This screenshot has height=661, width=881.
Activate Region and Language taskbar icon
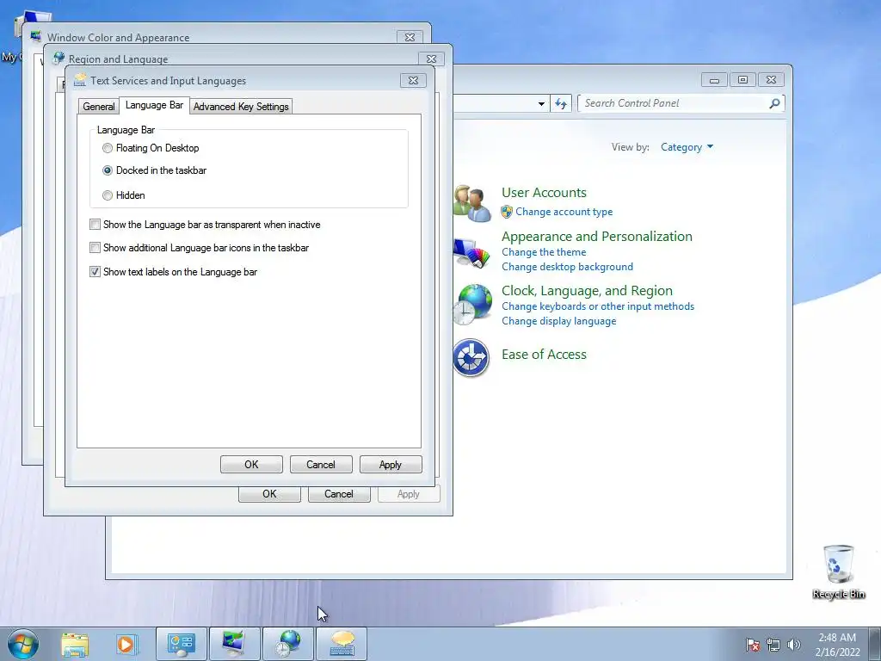point(287,644)
